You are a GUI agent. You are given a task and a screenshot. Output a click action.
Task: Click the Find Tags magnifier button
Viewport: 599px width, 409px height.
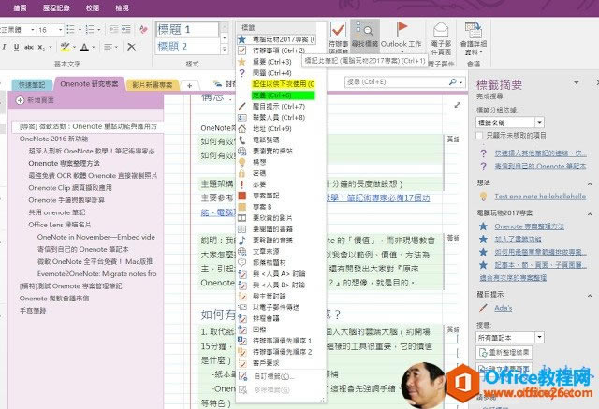[x=365, y=36]
